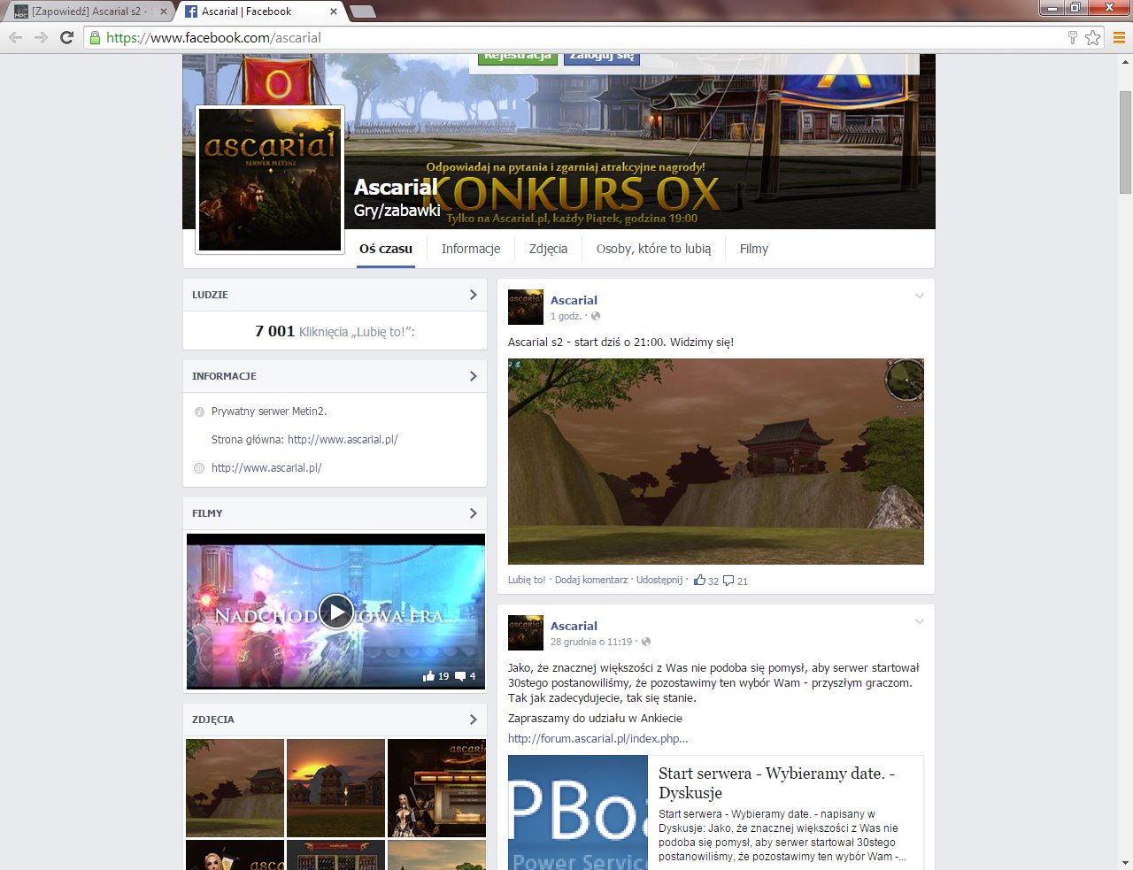Open the sunset photo thumbnail under ZDJĘCIA
Screen dimensions: 1133x870
pyautogui.click(x=335, y=788)
